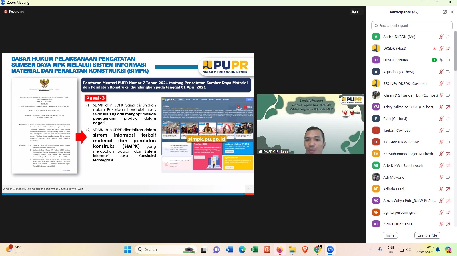
Task: Click recording indicator beside DKSDK (Host)
Action: pos(434,48)
